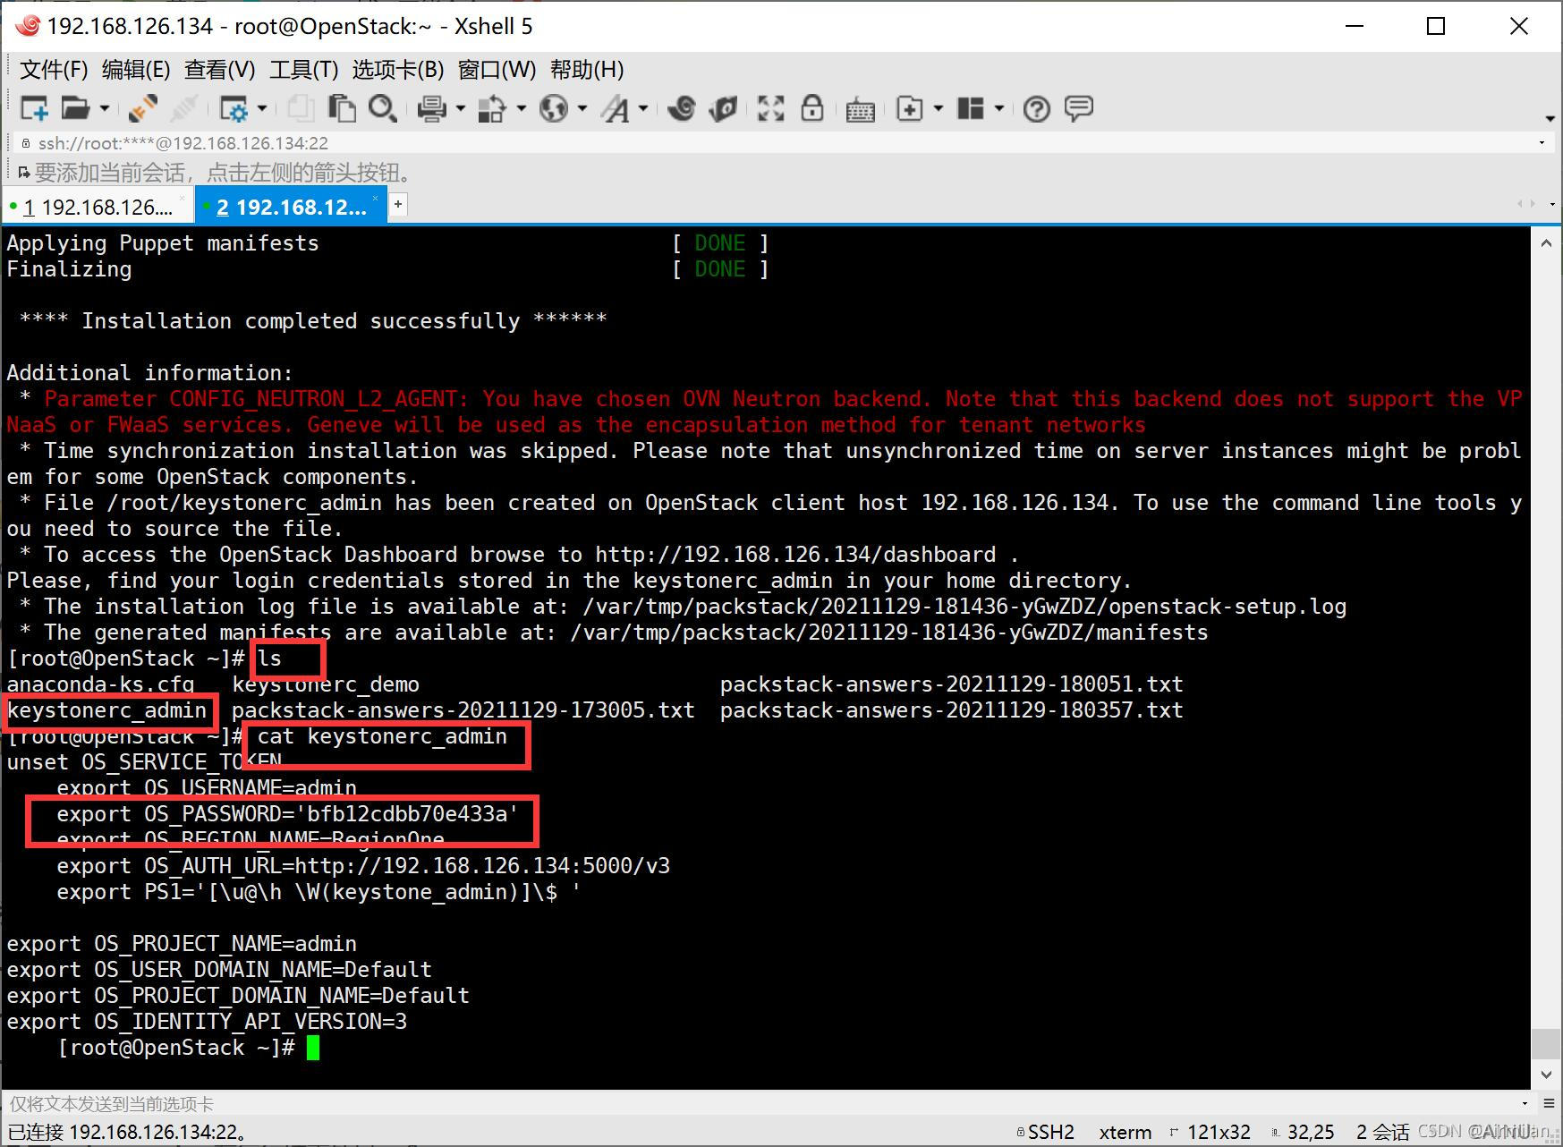The image size is (1563, 1147).
Task: Click the Copy toolbar icon
Action: click(x=300, y=109)
